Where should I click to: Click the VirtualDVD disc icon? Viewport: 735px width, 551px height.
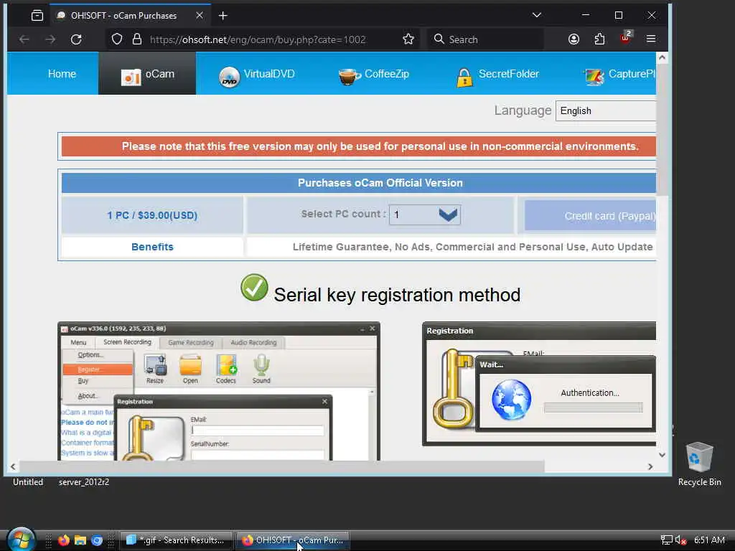[229, 77]
